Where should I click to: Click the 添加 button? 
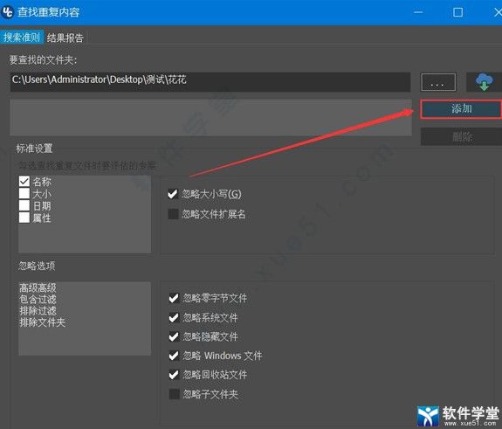(461, 109)
